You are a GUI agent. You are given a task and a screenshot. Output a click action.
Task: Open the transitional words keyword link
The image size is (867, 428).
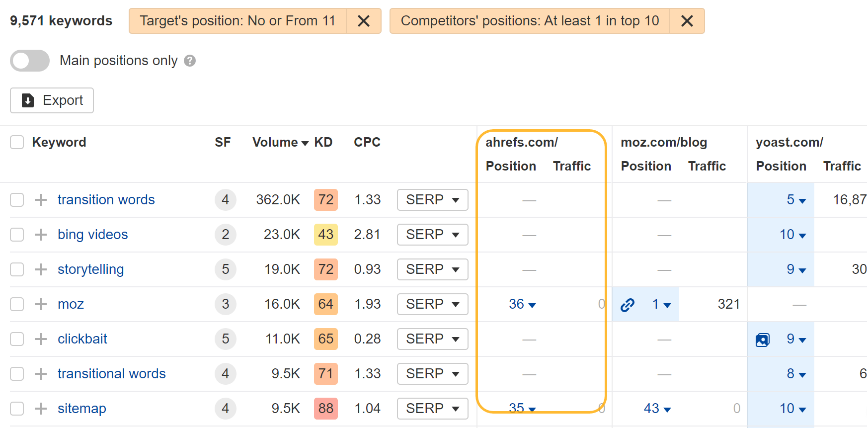tap(112, 374)
